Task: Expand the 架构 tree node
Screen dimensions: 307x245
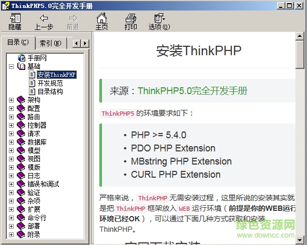Action: tap(12, 100)
